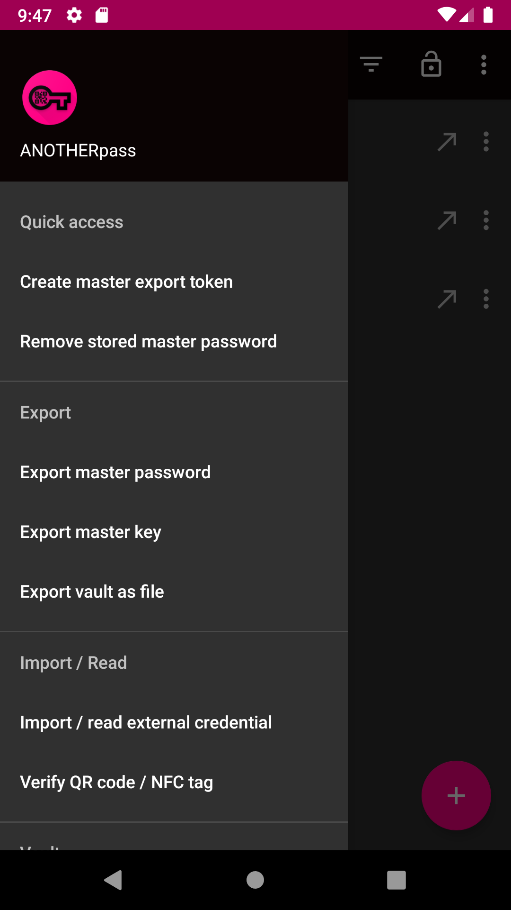Tap the third credential's arrow icon
This screenshot has width=511, height=910.
(x=447, y=299)
